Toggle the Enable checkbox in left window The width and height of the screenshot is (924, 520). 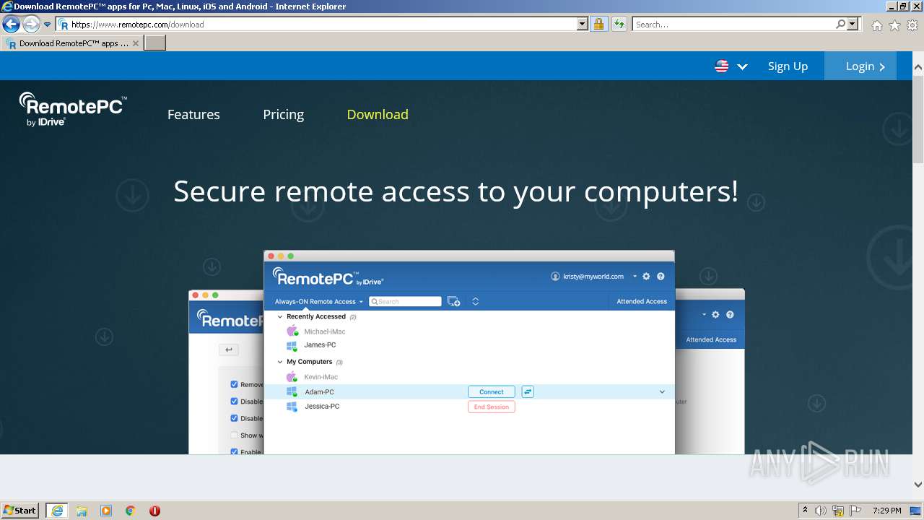tap(234, 452)
